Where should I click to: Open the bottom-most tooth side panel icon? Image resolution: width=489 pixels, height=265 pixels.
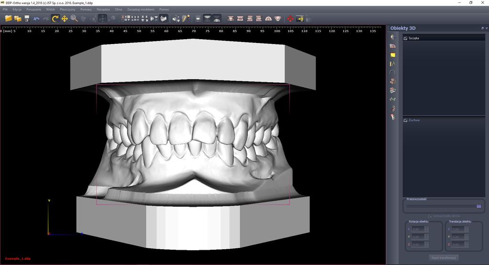pyautogui.click(x=393, y=117)
